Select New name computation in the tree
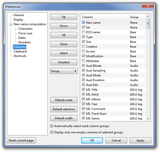Viewport: 160px width, 152px height. tap(30, 24)
